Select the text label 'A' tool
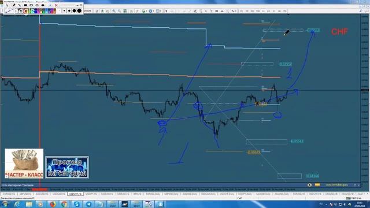This screenshot has height=208, width=370. tap(206, 11)
